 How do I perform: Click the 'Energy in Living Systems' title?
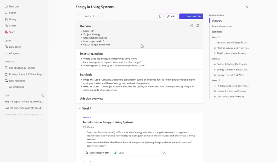[x=94, y=7]
